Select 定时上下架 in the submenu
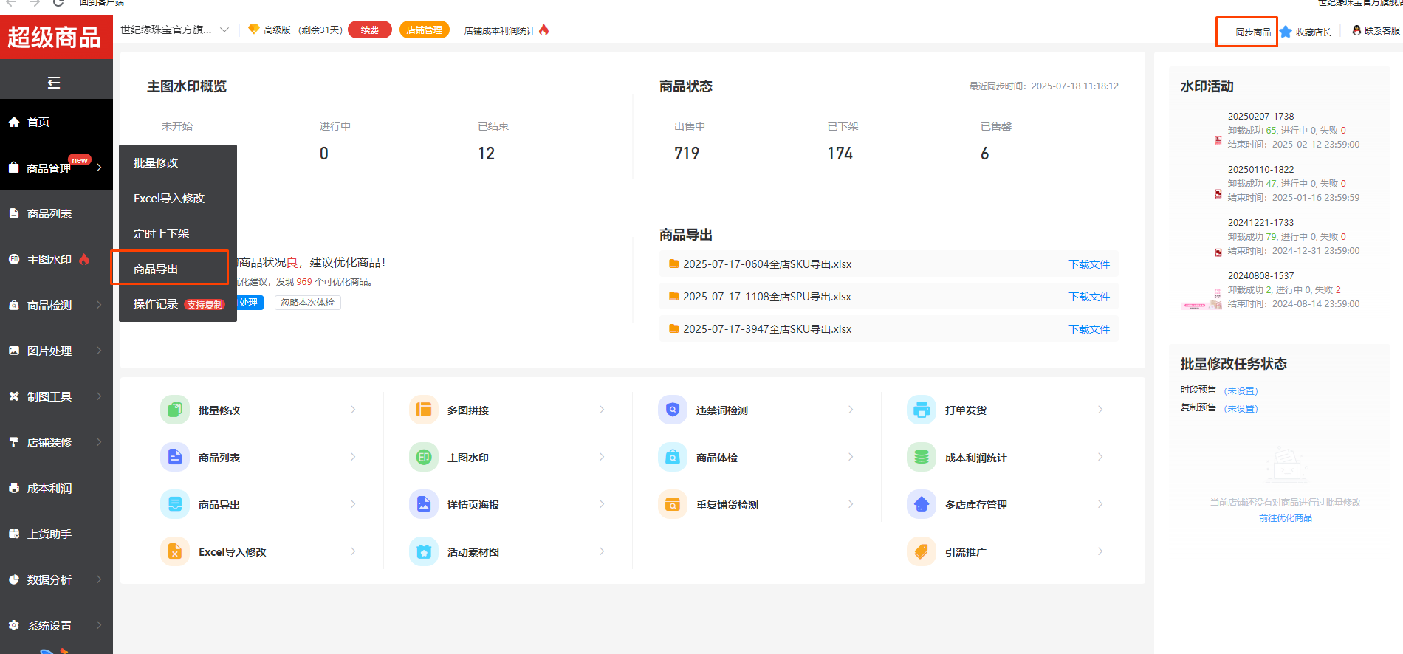Viewport: 1403px width, 654px height. click(x=161, y=233)
